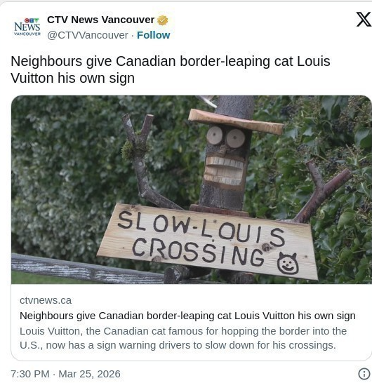Click the Mar 25, 2026 date
This screenshot has height=383, width=372.
coord(89,374)
